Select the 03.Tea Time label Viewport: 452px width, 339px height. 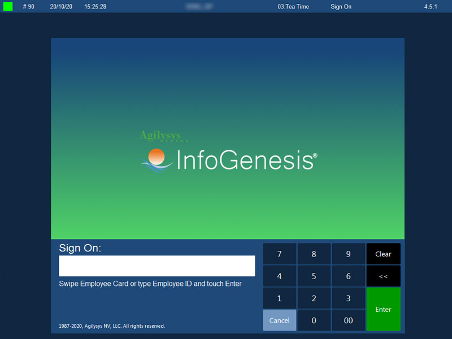click(293, 7)
